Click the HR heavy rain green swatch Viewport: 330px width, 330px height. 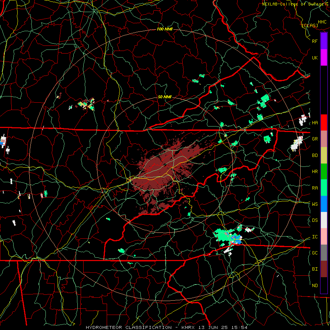(x=324, y=172)
